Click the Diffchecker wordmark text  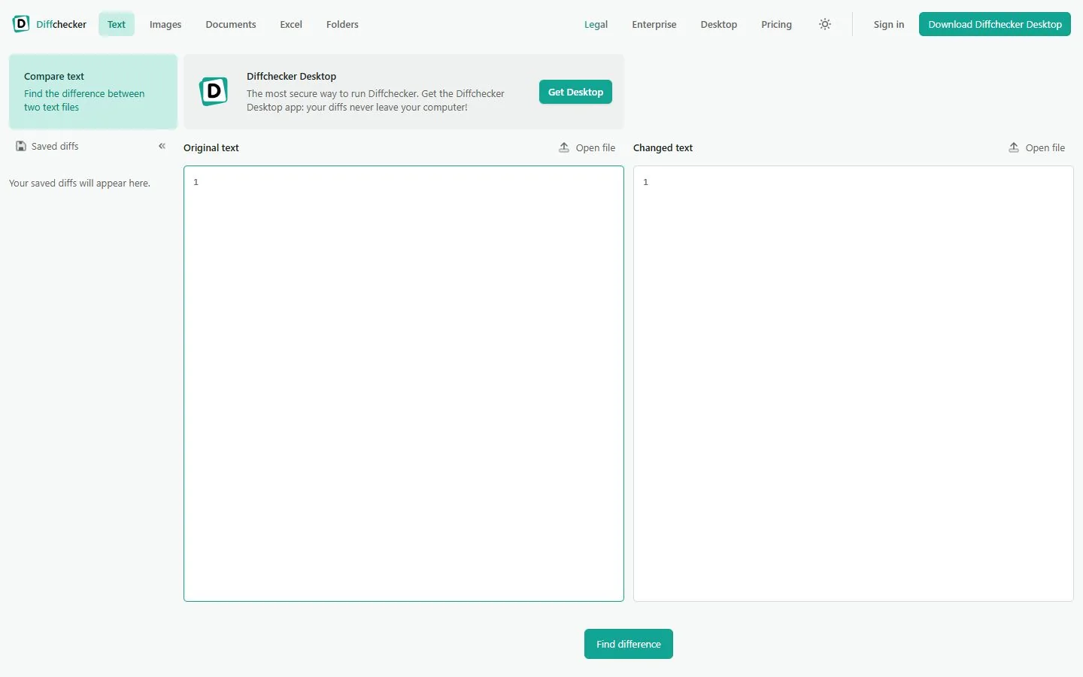click(x=61, y=24)
